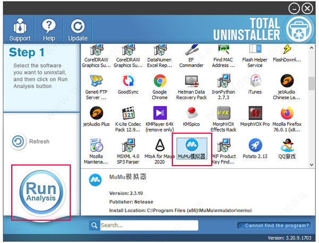Screen dimensions: 319x243
Task: Click the Version: 2.3.10 detail text
Action: pos(126,193)
